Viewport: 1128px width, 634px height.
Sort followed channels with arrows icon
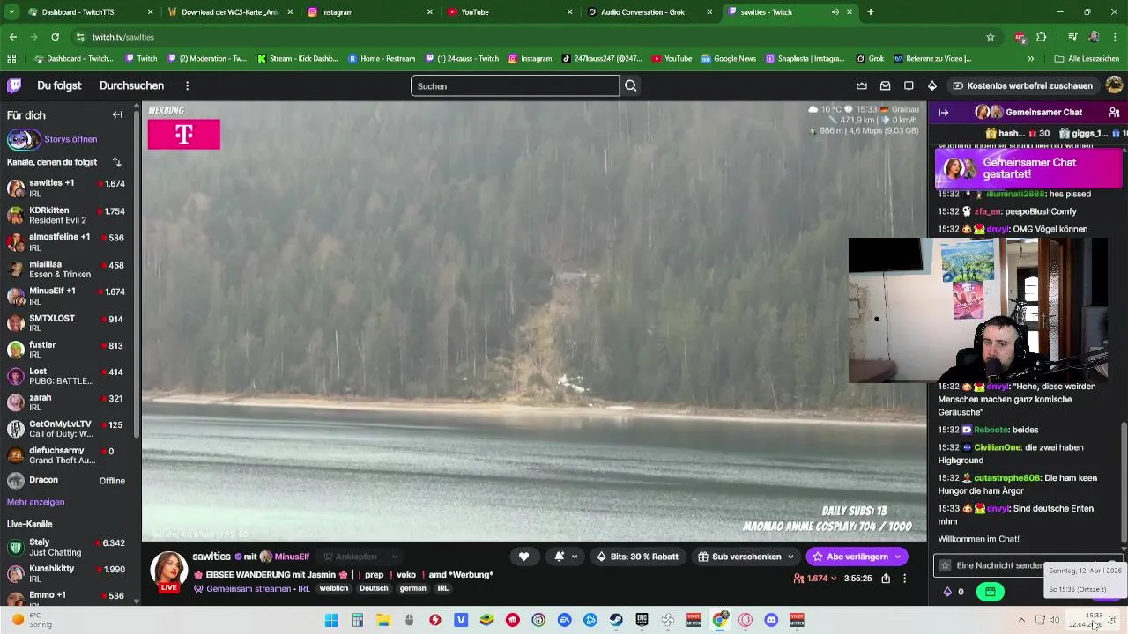(116, 162)
